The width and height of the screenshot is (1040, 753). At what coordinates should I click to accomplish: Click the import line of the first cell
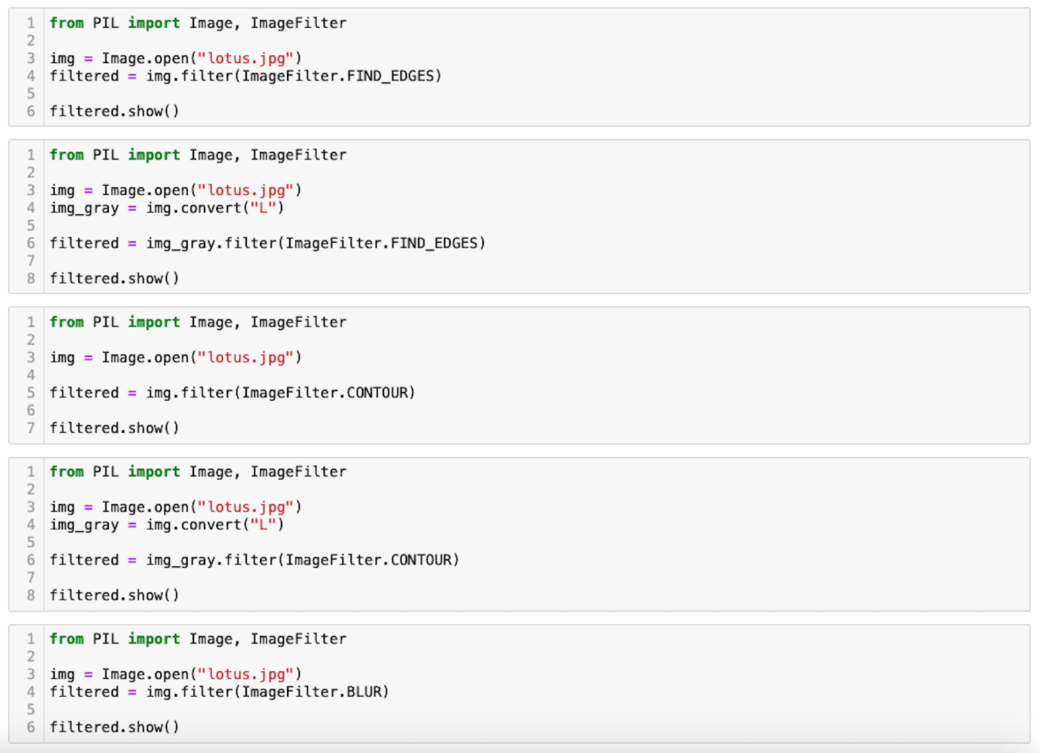pyautogui.click(x=198, y=24)
